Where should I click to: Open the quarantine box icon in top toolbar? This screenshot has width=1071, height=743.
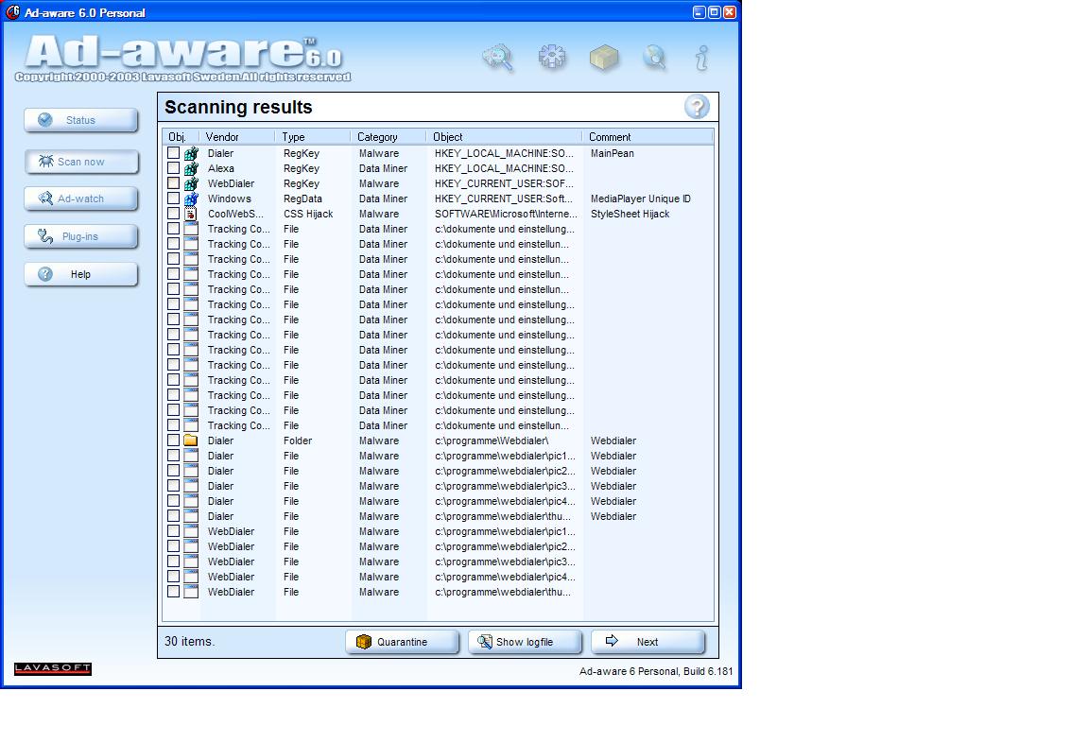604,58
